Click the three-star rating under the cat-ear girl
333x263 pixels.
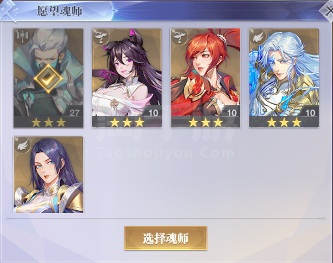point(127,122)
